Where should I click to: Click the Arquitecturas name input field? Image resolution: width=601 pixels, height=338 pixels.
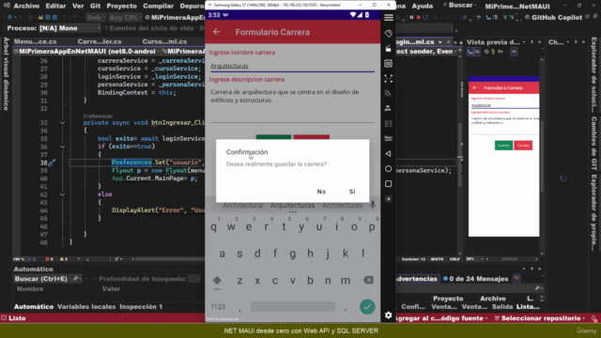292,66
